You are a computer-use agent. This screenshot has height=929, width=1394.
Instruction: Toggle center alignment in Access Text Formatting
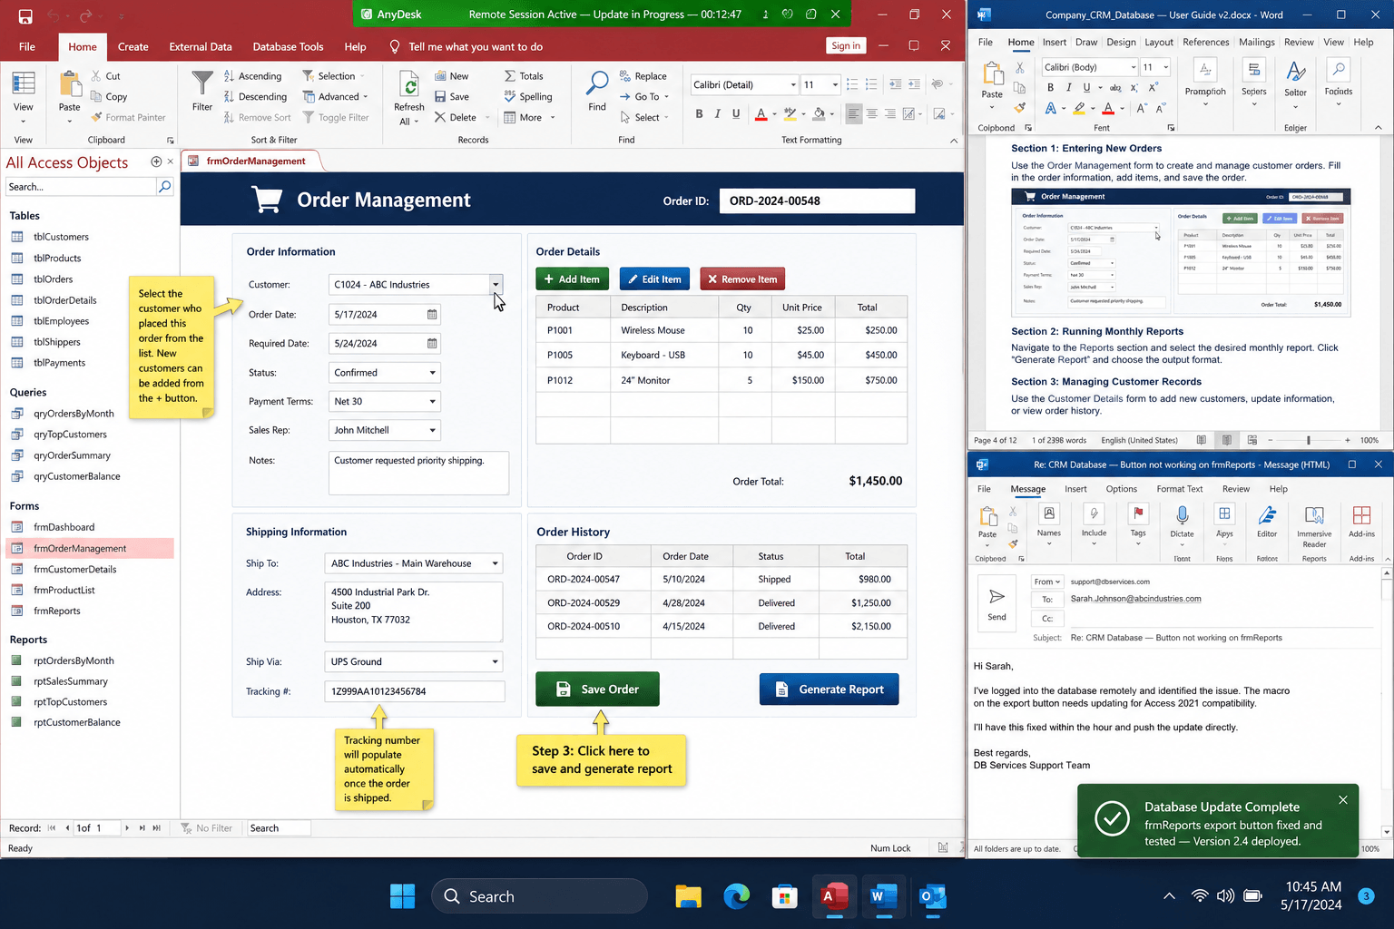[872, 113]
